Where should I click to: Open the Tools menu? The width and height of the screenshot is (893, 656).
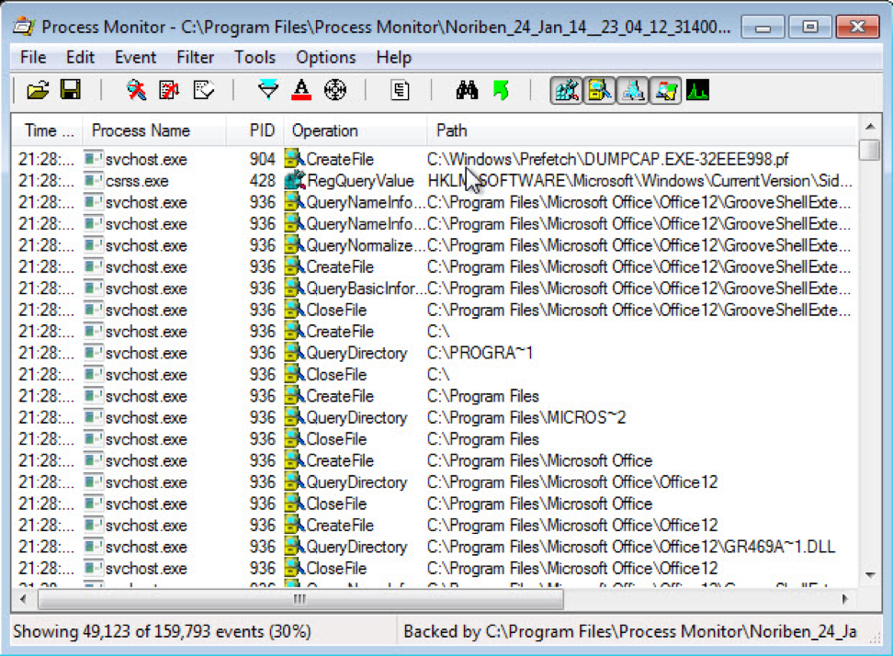coord(254,57)
